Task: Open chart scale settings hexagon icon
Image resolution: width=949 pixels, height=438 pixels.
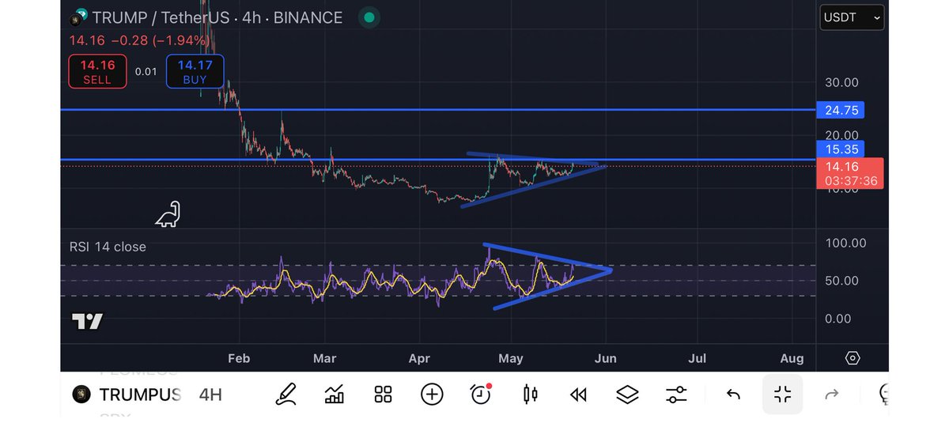Action: click(x=853, y=358)
